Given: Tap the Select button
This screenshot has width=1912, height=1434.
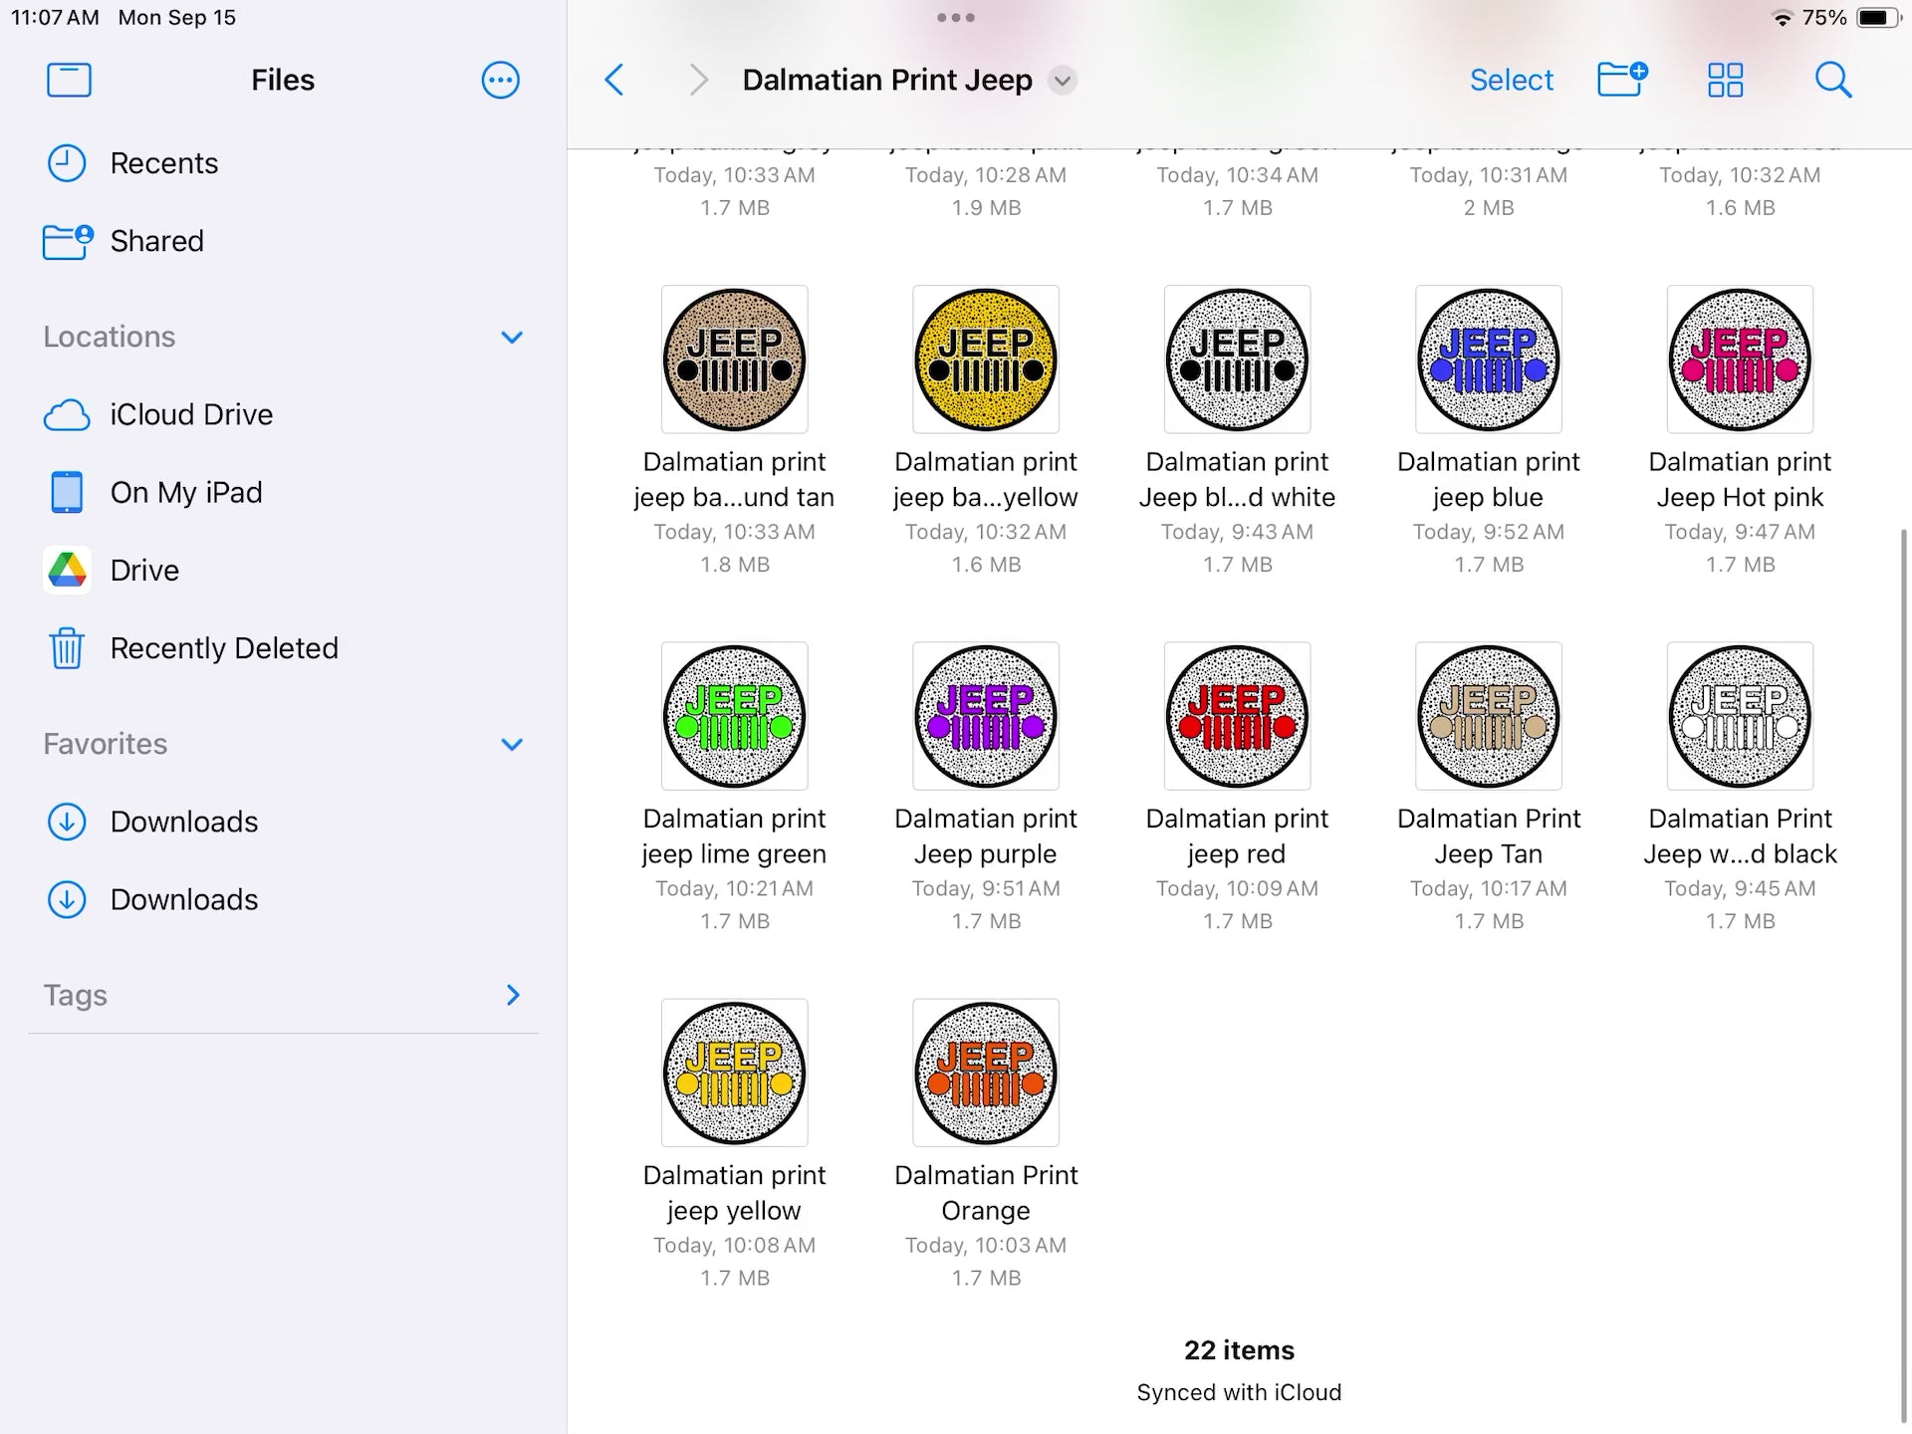Looking at the screenshot, I should [x=1511, y=80].
